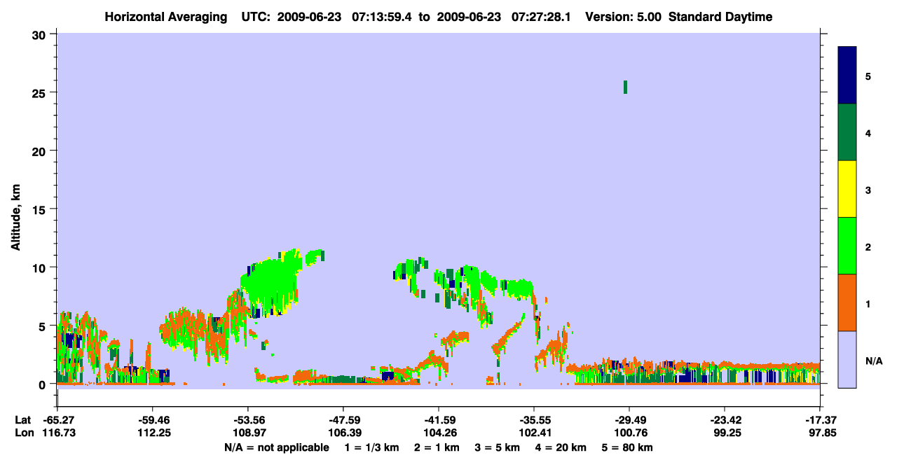This screenshot has height=467, width=911.
Task: Click the 'Standard Daytime' label
Action: pos(720,17)
